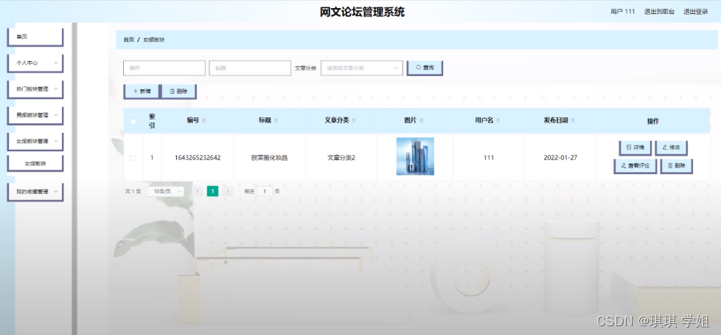
Task: Open the cosmetics thumbnail image in row 1
Action: point(415,156)
